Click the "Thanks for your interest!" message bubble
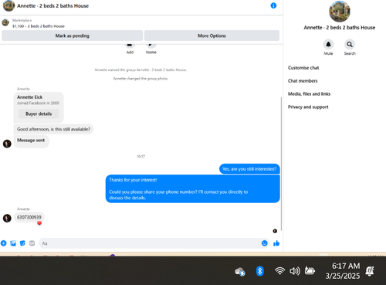Viewport: 386px width, 285px height. click(x=193, y=188)
